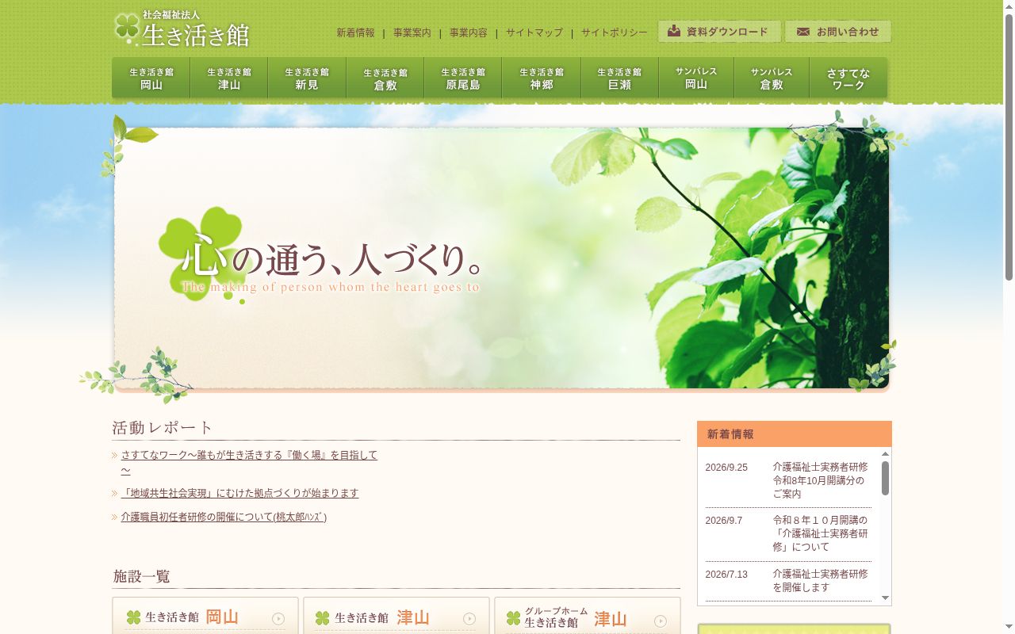This screenshot has height=634, width=1015.
Task: Open report さすてなワーク〜誰もが生き活きする『働く場』
Action: (x=249, y=463)
